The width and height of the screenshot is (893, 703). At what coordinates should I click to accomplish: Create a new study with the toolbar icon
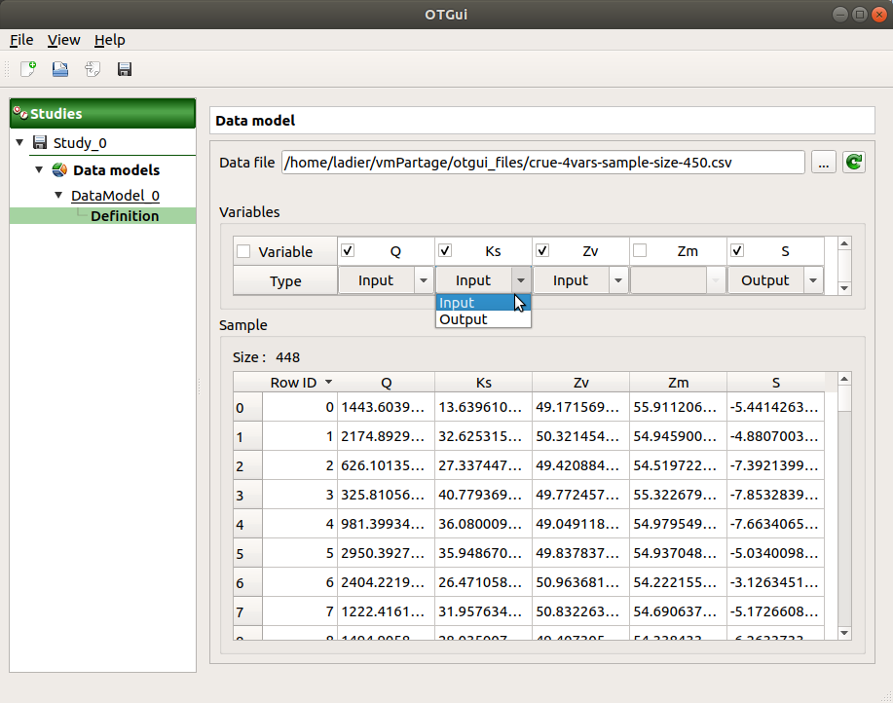tap(26, 69)
